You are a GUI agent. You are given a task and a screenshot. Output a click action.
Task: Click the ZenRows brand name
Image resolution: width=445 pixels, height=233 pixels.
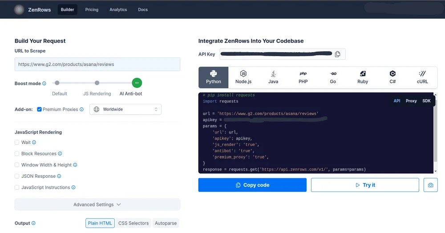click(x=40, y=10)
